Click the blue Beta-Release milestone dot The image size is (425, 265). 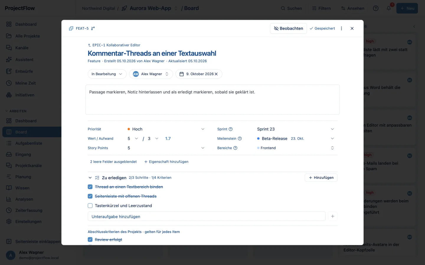pyautogui.click(x=258, y=138)
